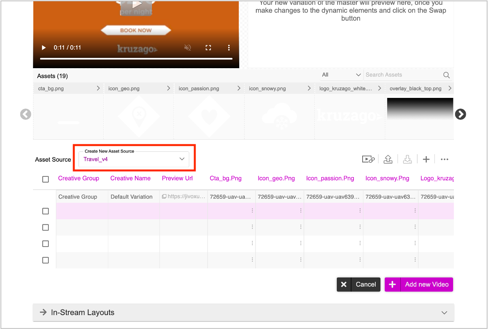The width and height of the screenshot is (488, 329).
Task: Click the video link preview icon
Action: pyautogui.click(x=368, y=159)
